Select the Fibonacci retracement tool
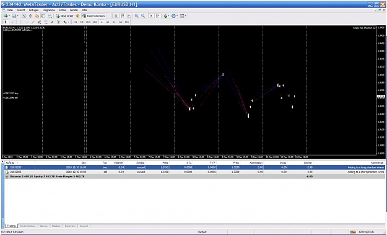Image resolution: width=387 pixels, height=235 pixels. click(46, 22)
